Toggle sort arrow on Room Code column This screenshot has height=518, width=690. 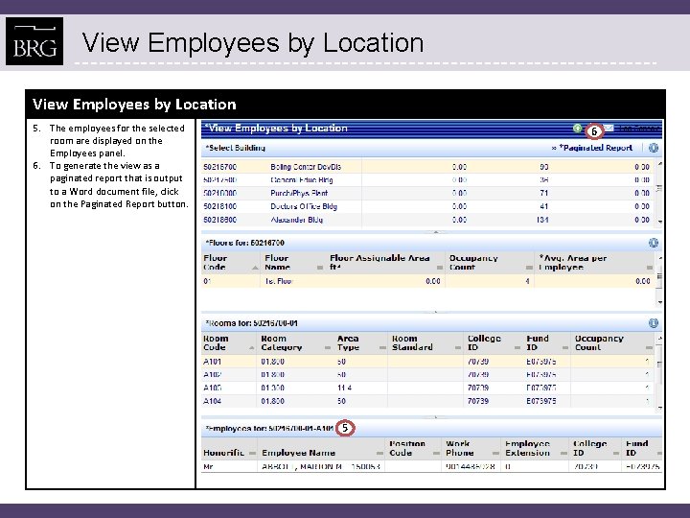pyautogui.click(x=251, y=347)
